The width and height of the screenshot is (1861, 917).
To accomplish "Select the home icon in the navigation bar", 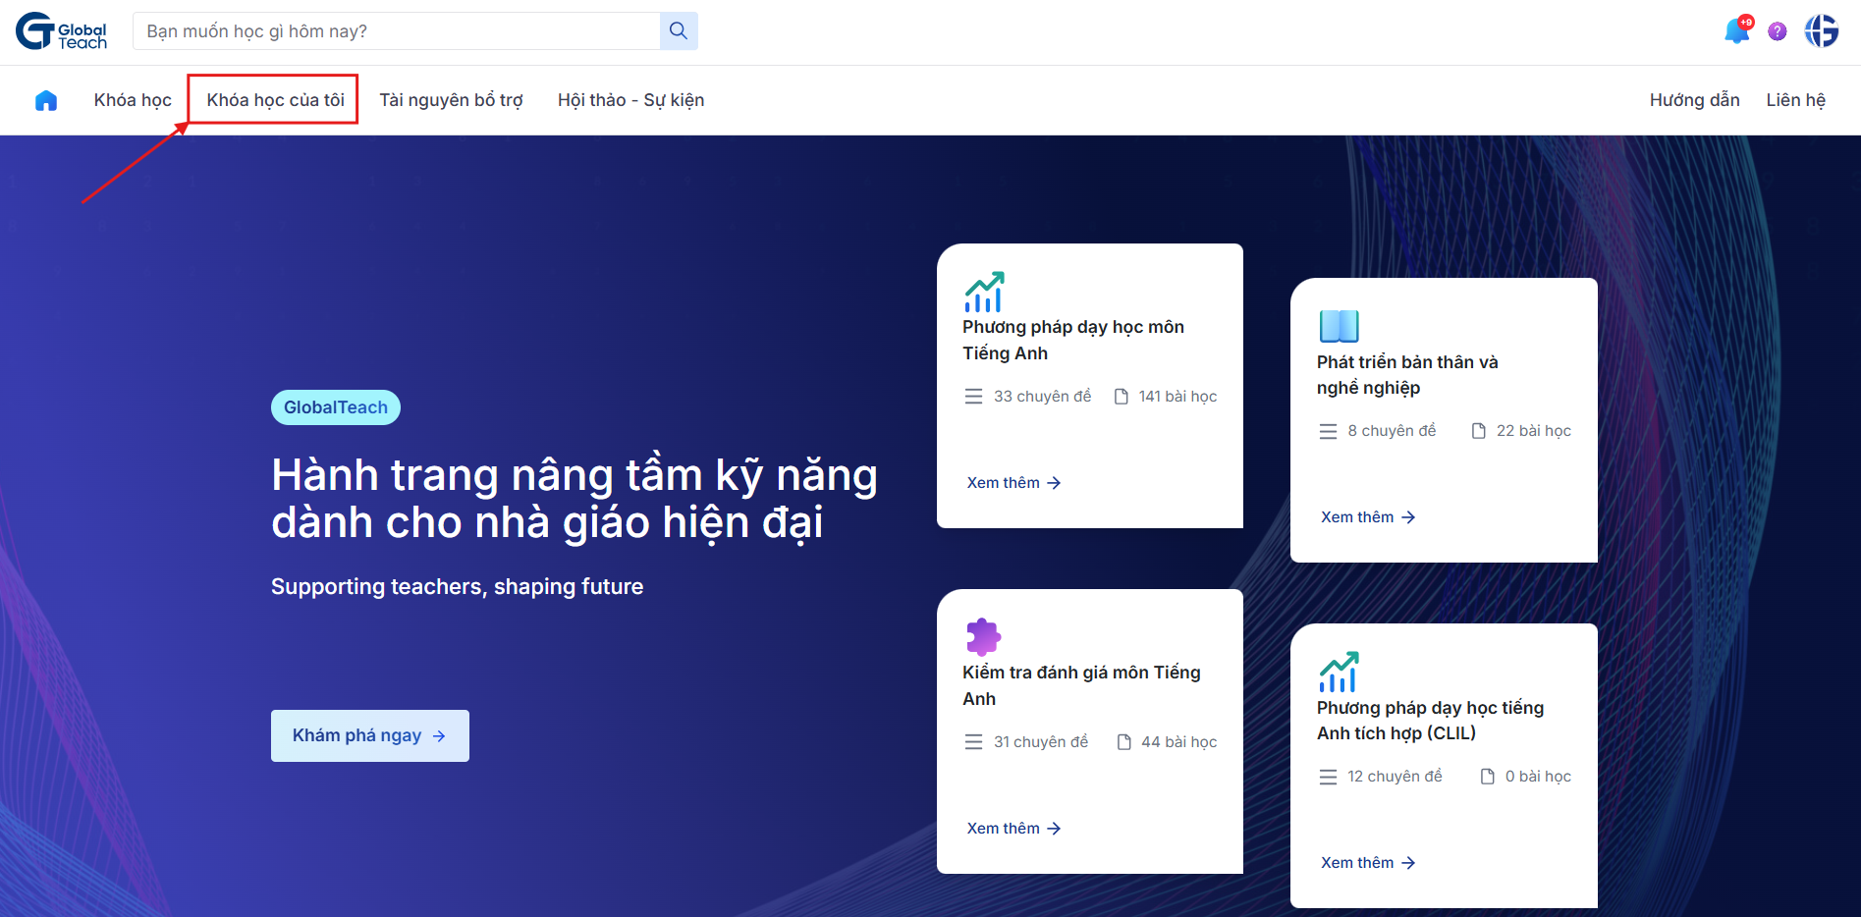I will point(45,99).
